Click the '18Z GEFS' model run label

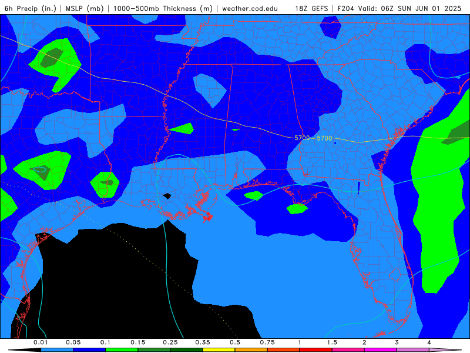pos(311,8)
